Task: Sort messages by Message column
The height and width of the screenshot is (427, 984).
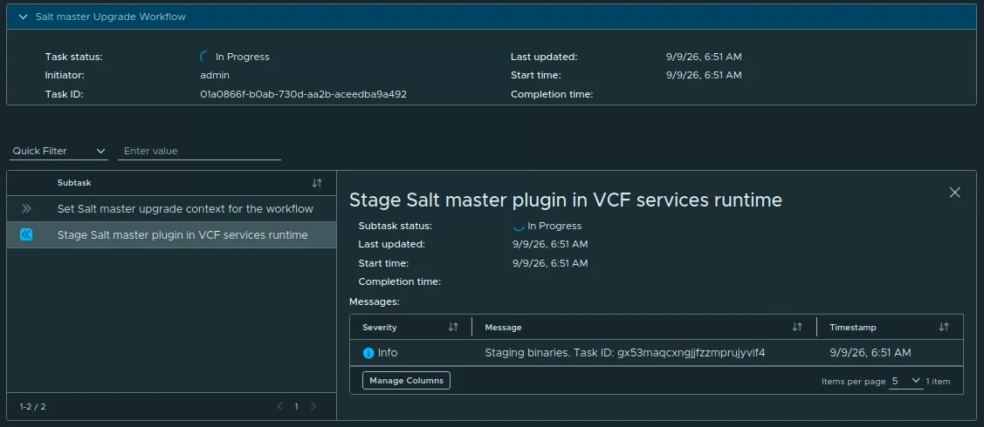Action: point(797,327)
